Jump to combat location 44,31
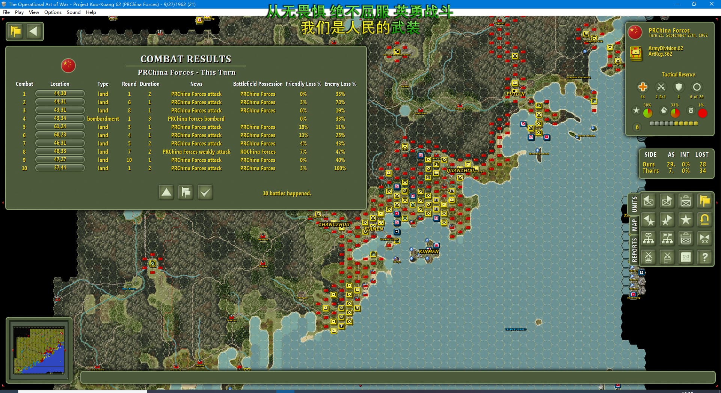The width and height of the screenshot is (721, 393). coord(60,102)
